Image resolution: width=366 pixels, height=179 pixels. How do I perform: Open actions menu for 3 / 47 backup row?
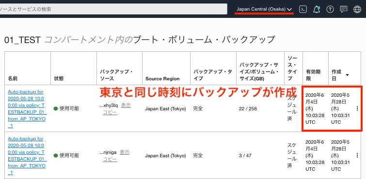(x=357, y=155)
